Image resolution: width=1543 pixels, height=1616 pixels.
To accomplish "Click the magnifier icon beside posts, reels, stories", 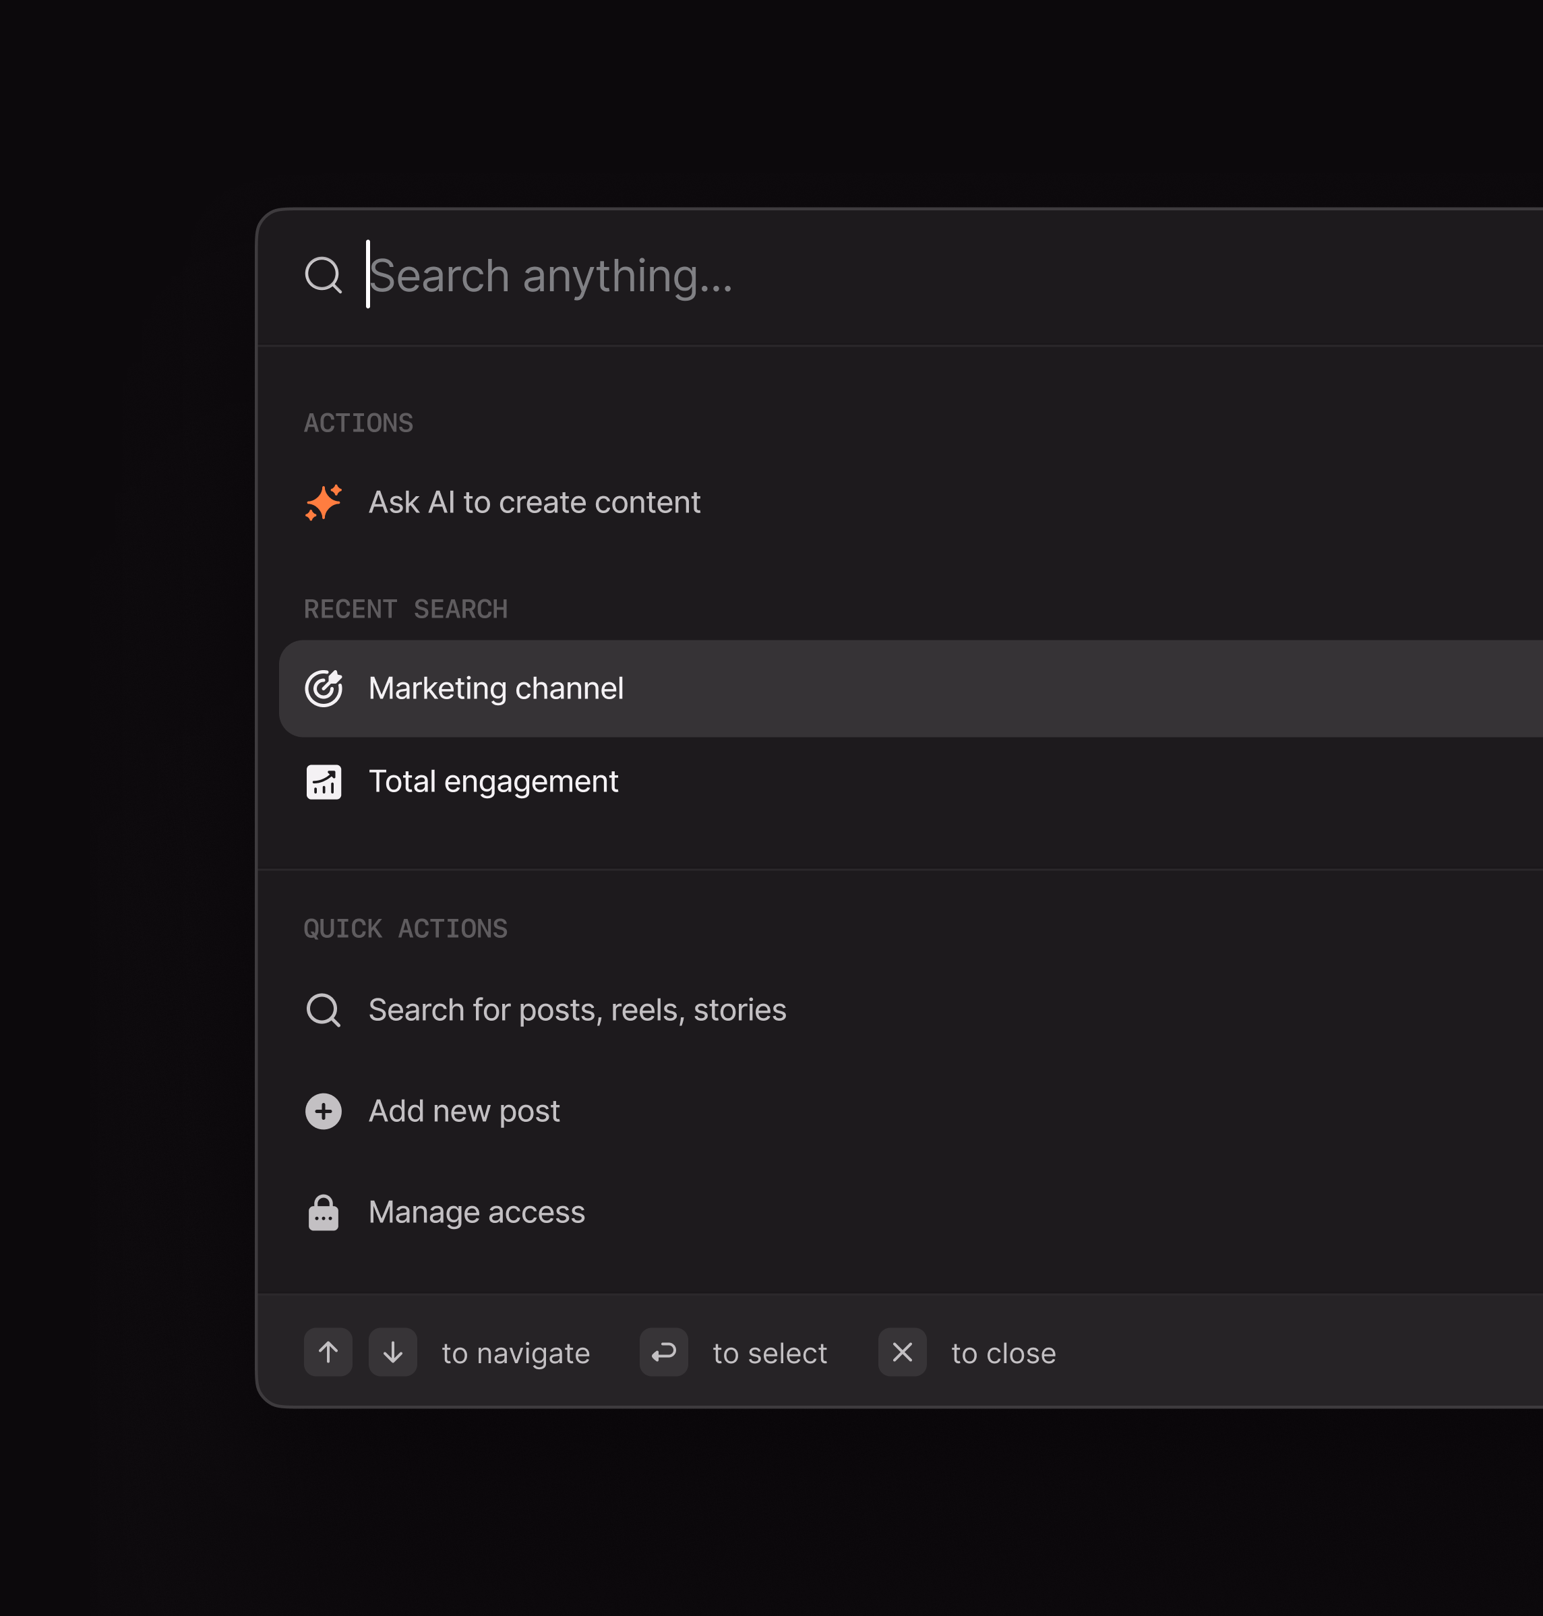I will pos(324,1010).
